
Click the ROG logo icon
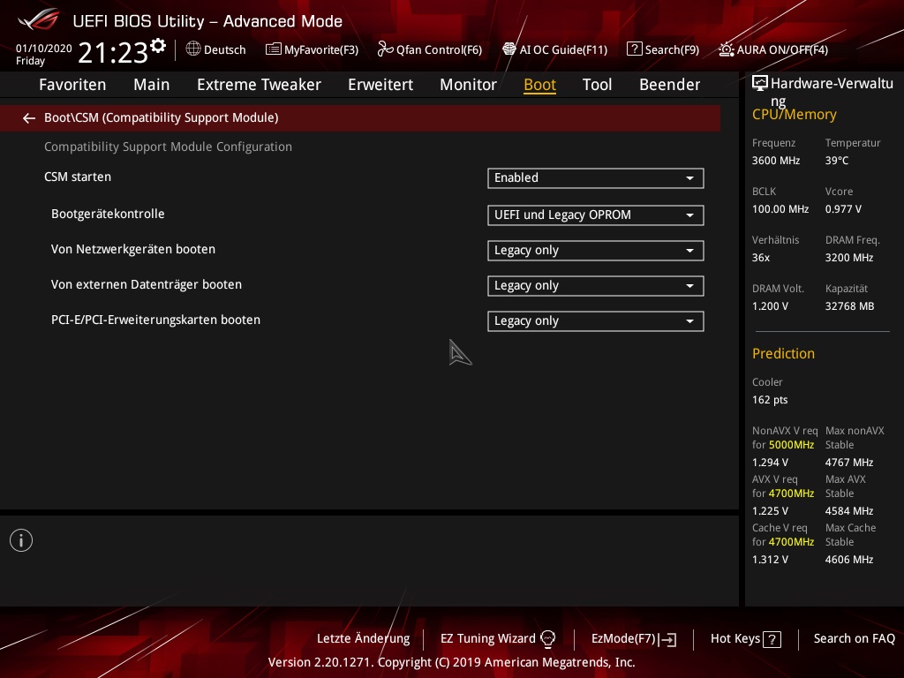(x=38, y=19)
